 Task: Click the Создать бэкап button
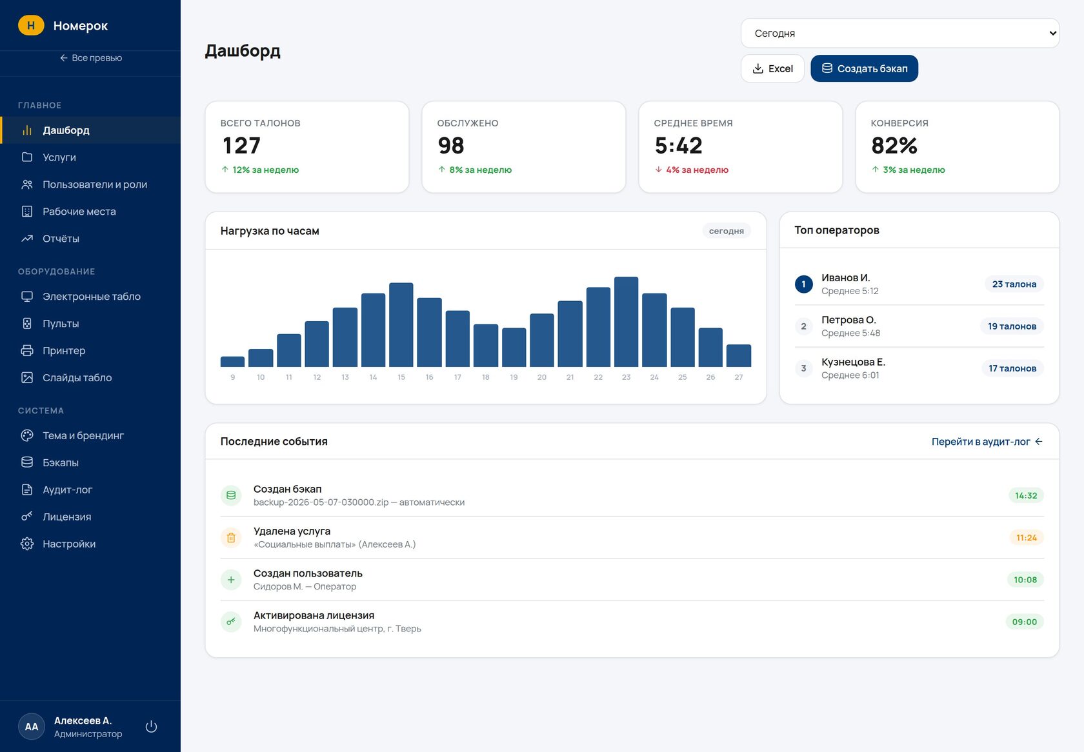click(x=864, y=68)
